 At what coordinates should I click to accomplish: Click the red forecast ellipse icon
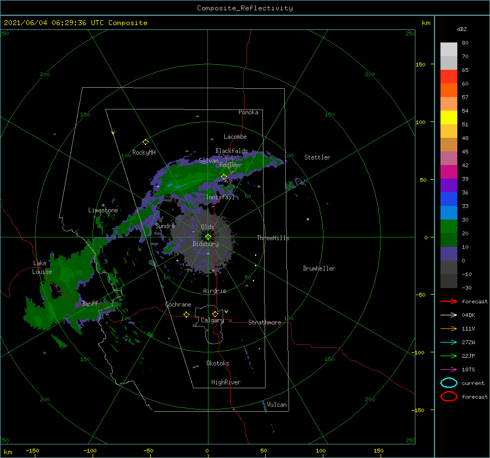click(x=449, y=396)
